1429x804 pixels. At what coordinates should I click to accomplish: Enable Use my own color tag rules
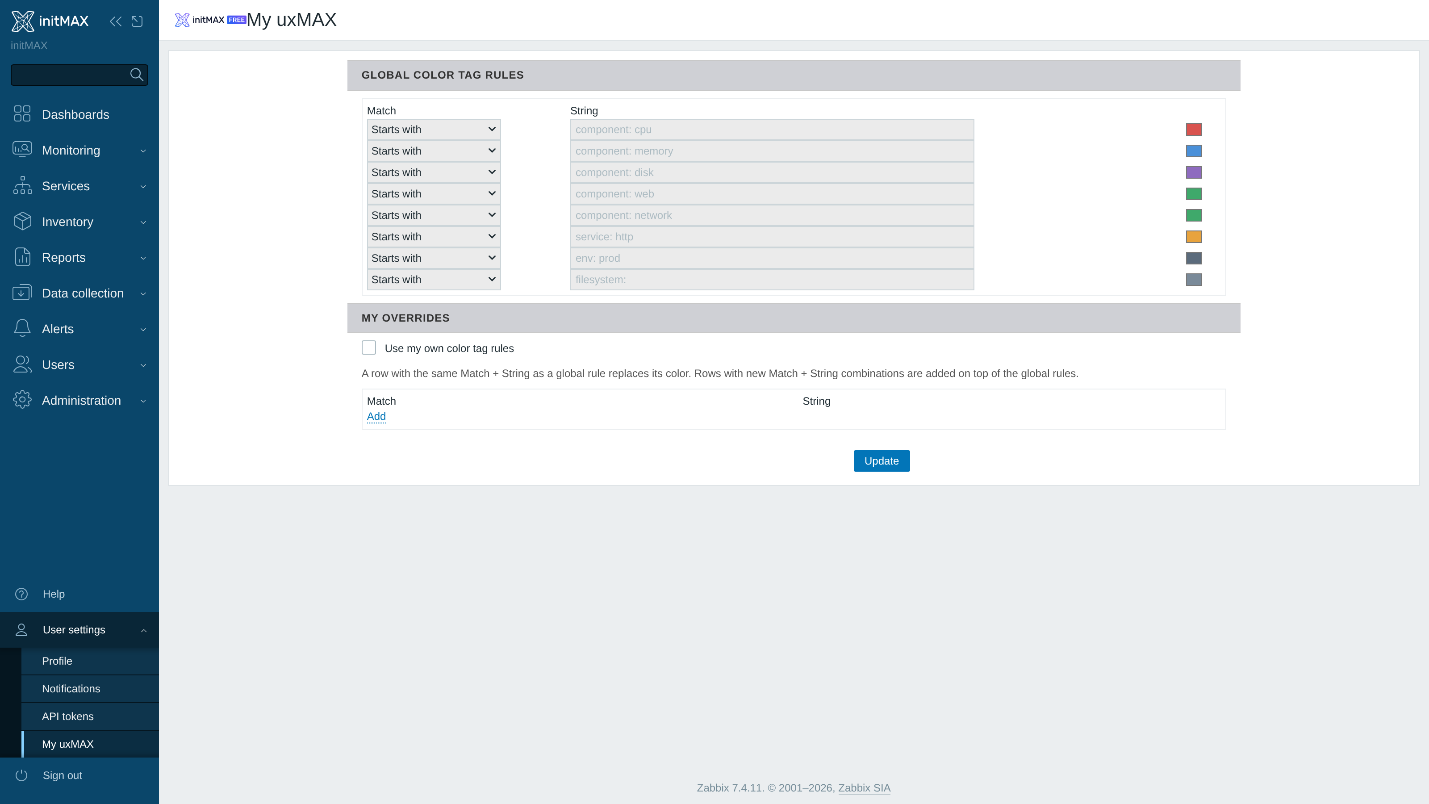coord(369,348)
